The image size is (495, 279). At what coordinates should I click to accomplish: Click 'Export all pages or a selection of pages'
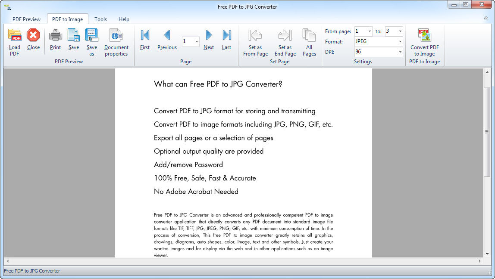213,138
